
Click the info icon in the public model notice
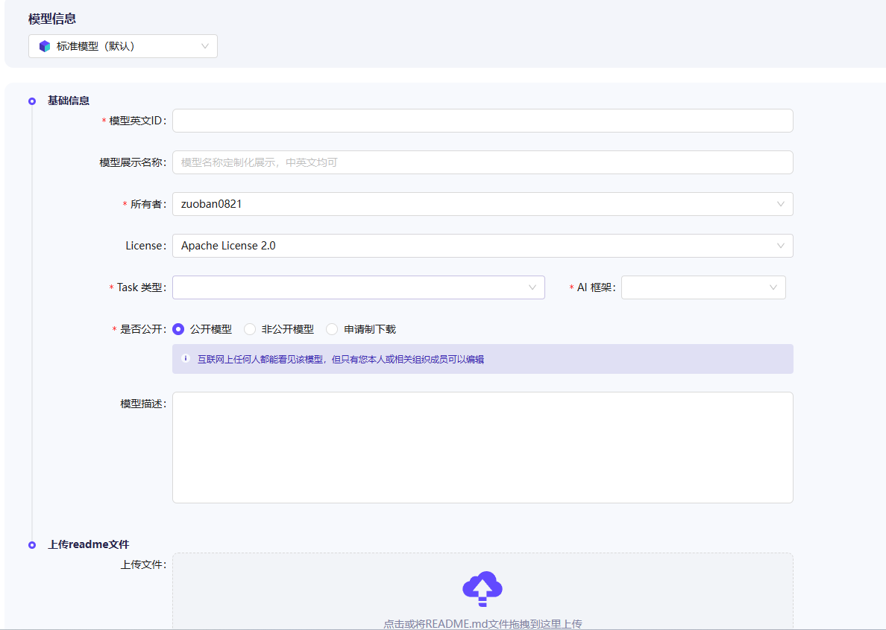[186, 359]
